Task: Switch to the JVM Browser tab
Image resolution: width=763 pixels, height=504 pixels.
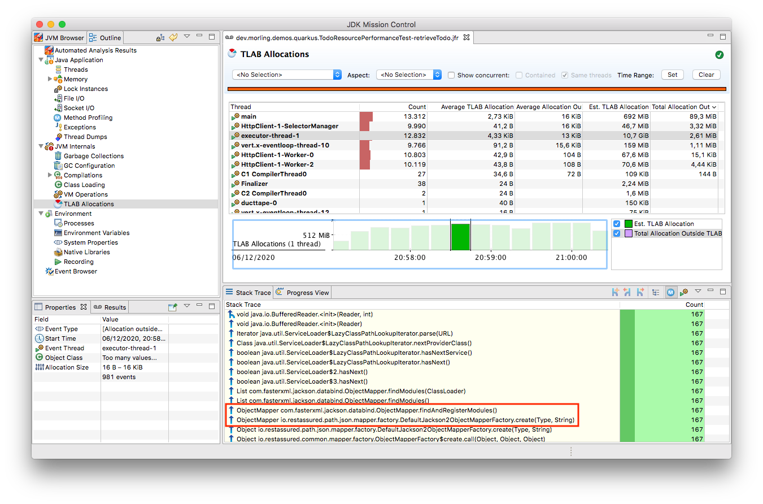Action: point(59,38)
